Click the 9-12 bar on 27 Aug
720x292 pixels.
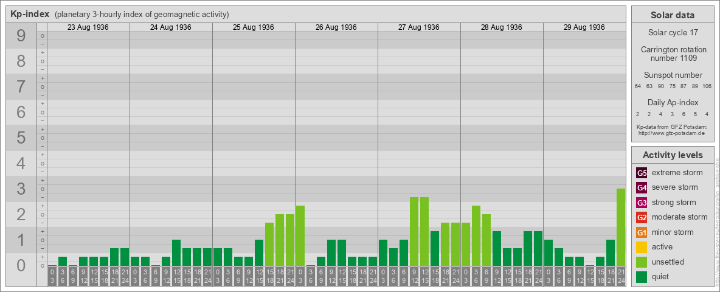[x=414, y=231]
